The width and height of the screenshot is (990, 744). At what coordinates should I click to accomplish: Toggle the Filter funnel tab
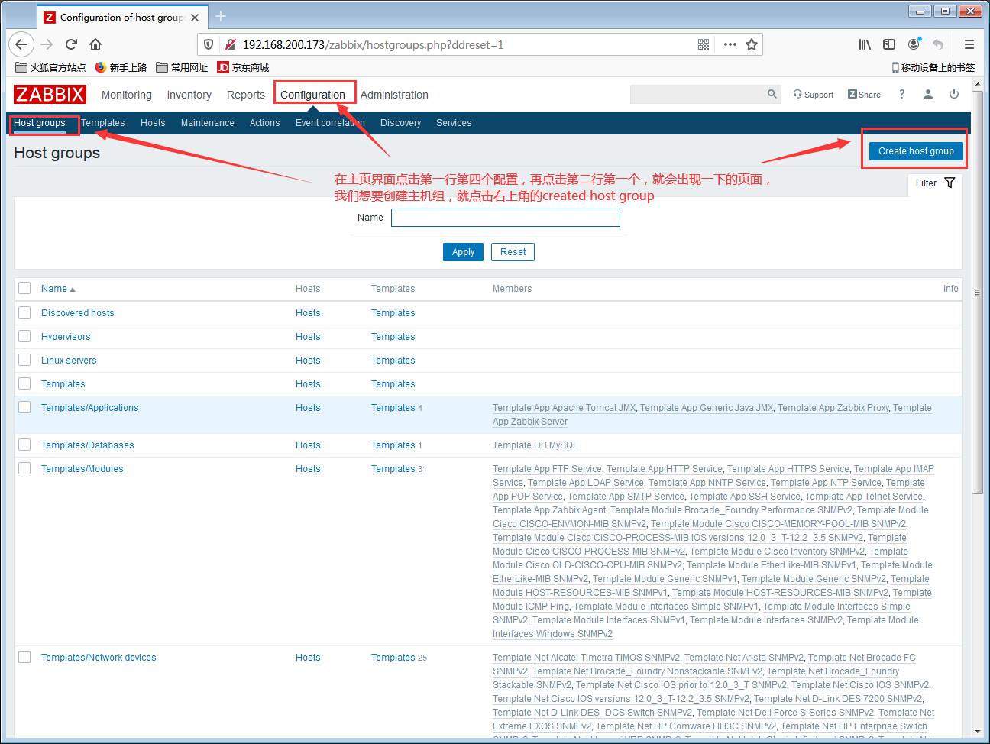pos(935,183)
